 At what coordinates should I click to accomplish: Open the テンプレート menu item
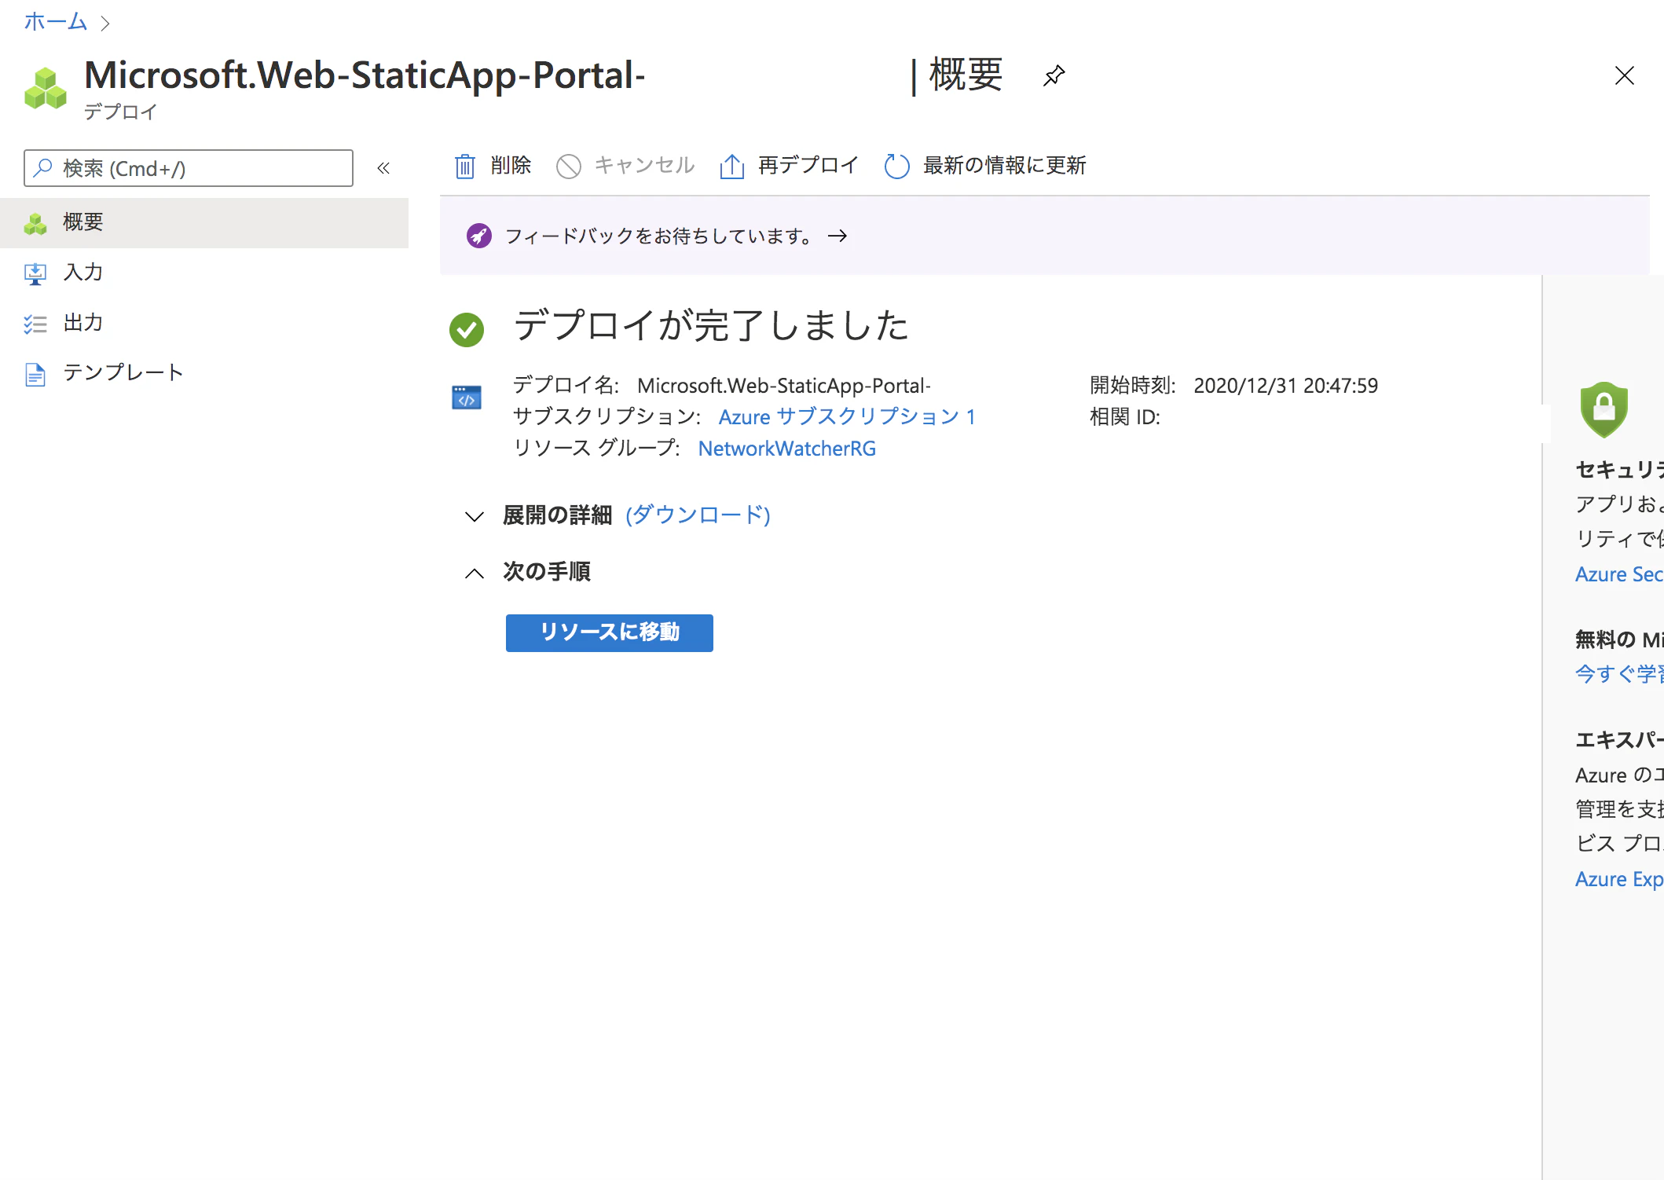click(x=204, y=372)
